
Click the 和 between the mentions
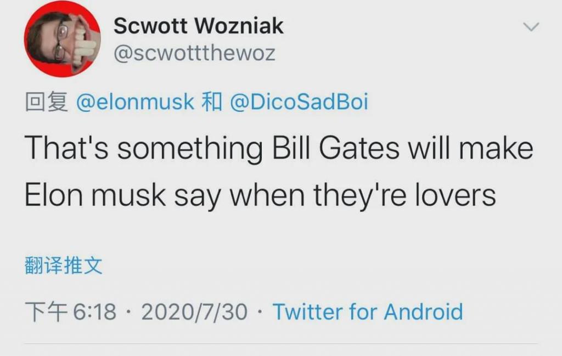212,101
